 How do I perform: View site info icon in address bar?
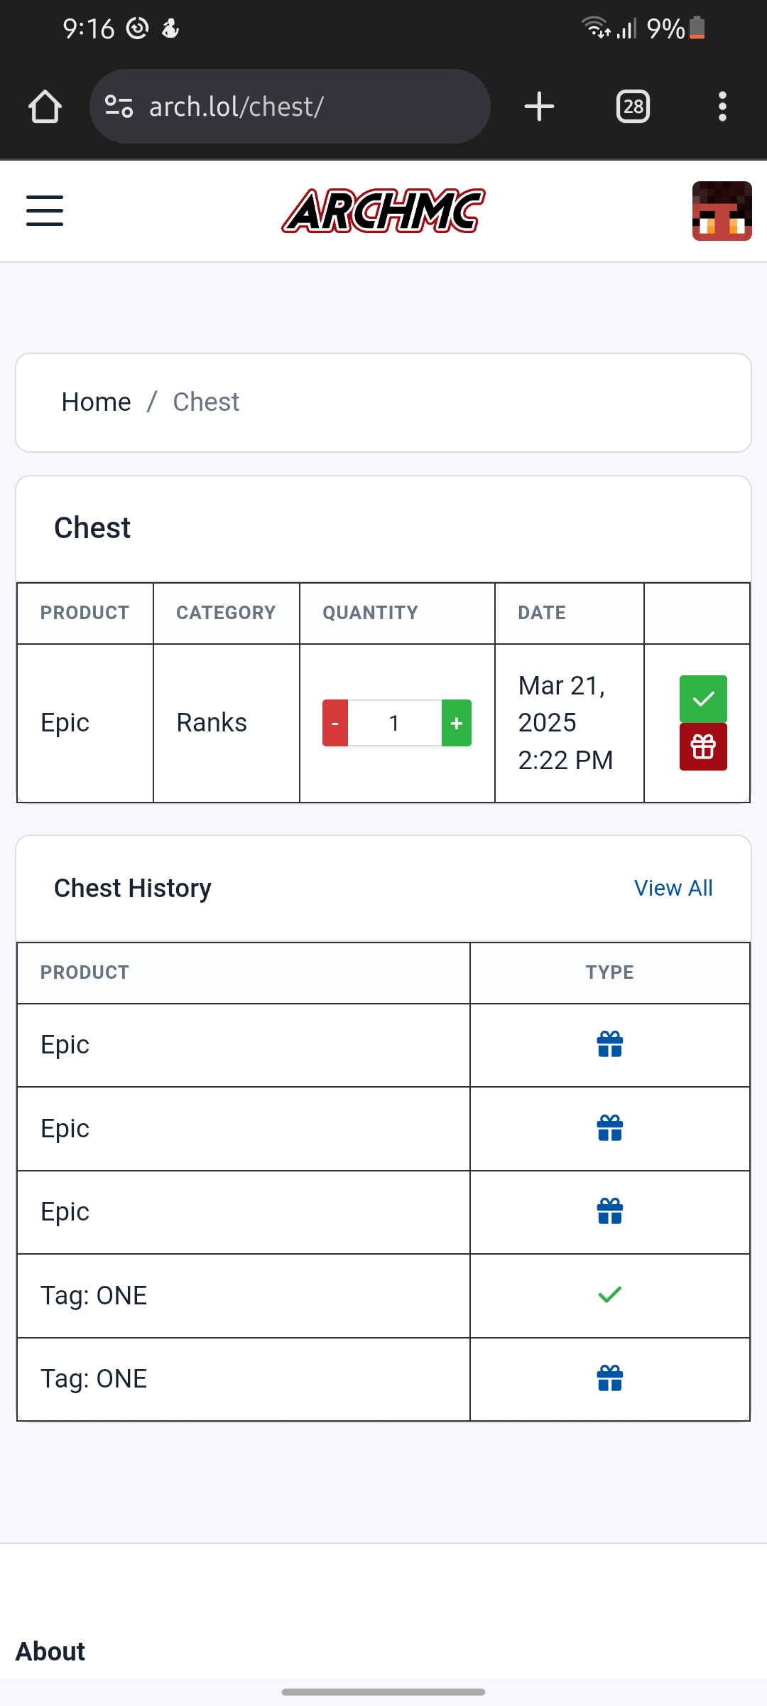click(x=119, y=107)
